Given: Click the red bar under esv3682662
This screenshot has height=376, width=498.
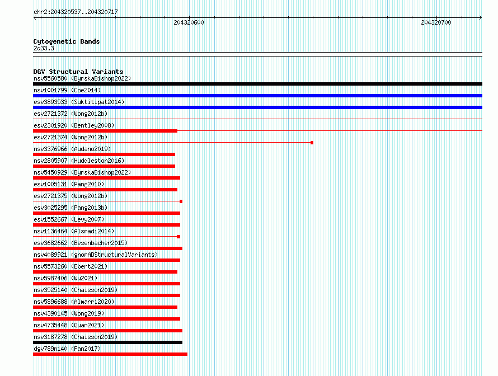Looking at the screenshot, I should click(x=107, y=248).
